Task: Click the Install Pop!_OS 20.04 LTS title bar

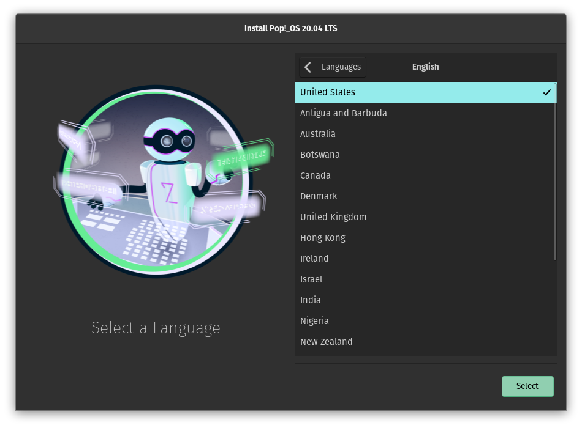Action: point(290,29)
